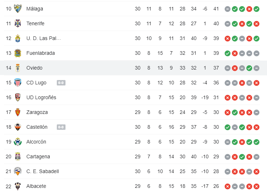The image size is (267, 194).
Task: Open the Castellón 0-0 live score badge
Action: tap(61, 127)
